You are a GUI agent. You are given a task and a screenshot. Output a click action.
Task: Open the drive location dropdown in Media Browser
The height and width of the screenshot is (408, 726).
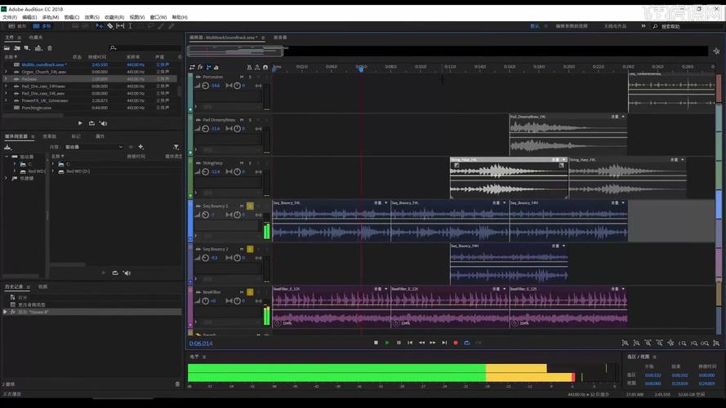[x=91, y=147]
